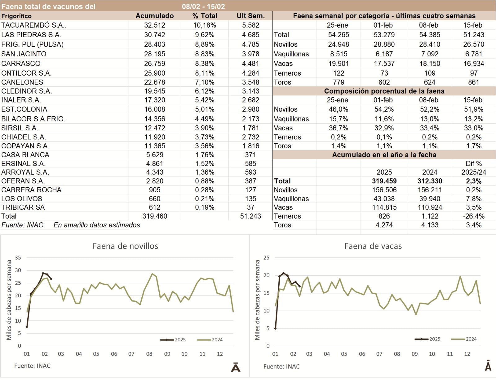
Task: Click the 'Acumulado en el año a la fecha' heading
Action: pos(384,155)
